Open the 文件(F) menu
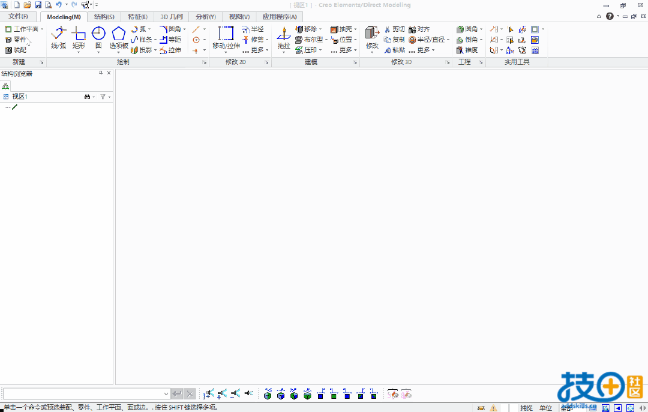 18,17
